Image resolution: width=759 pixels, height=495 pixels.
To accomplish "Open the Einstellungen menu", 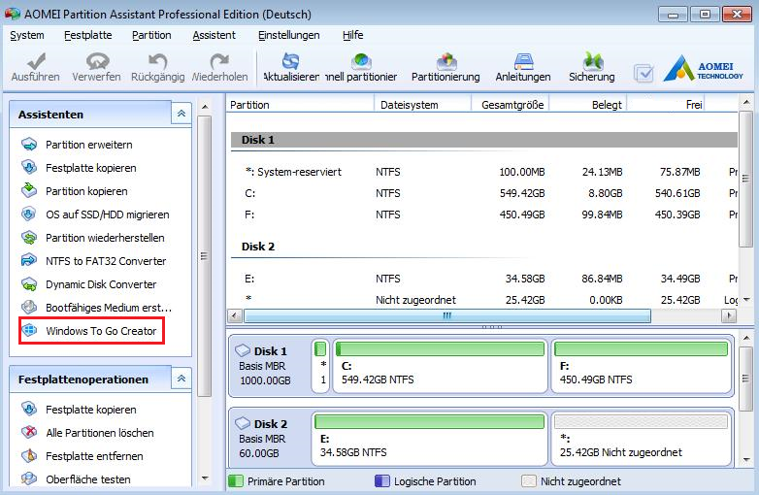I will (289, 35).
